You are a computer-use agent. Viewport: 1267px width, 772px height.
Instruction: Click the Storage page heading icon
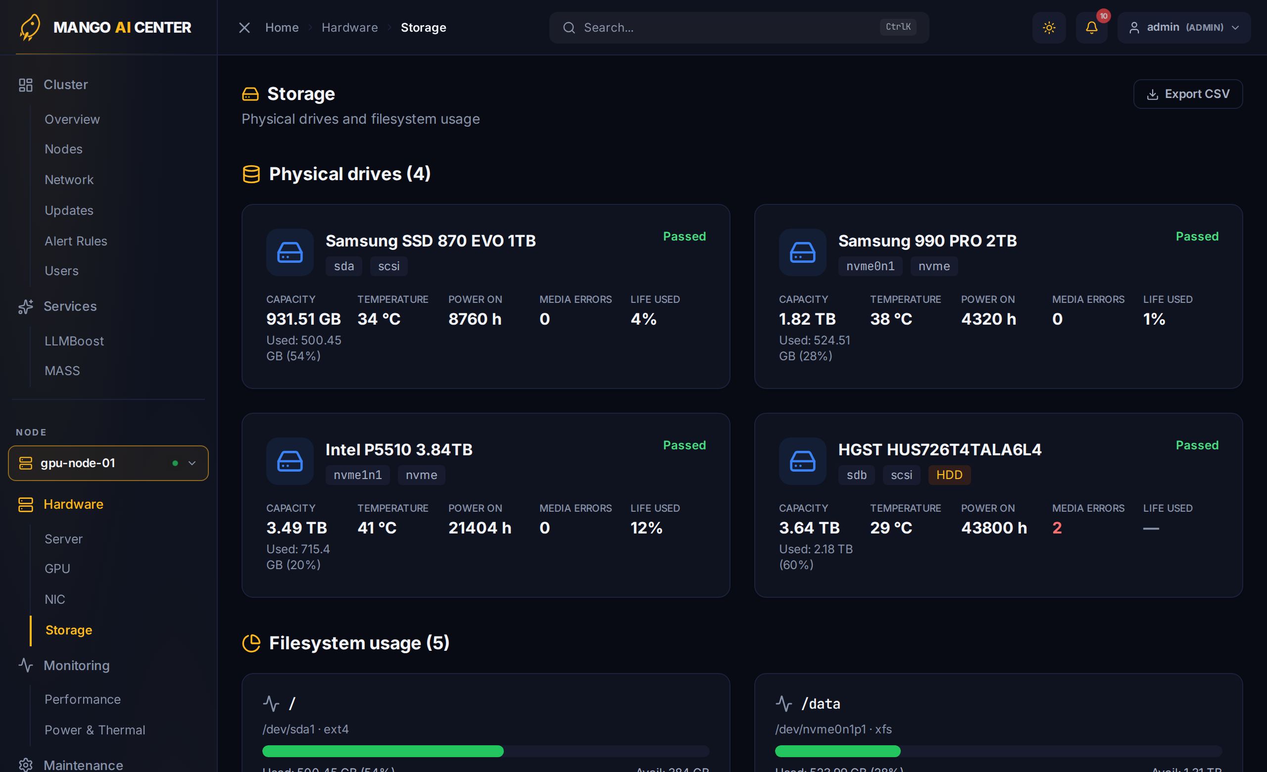coord(250,94)
